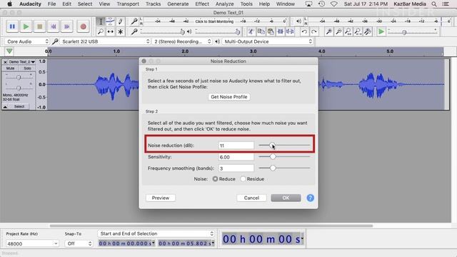This screenshot has width=457, height=257.
Task: Click Preview in Noise Reduction dialog
Action: (x=160, y=198)
